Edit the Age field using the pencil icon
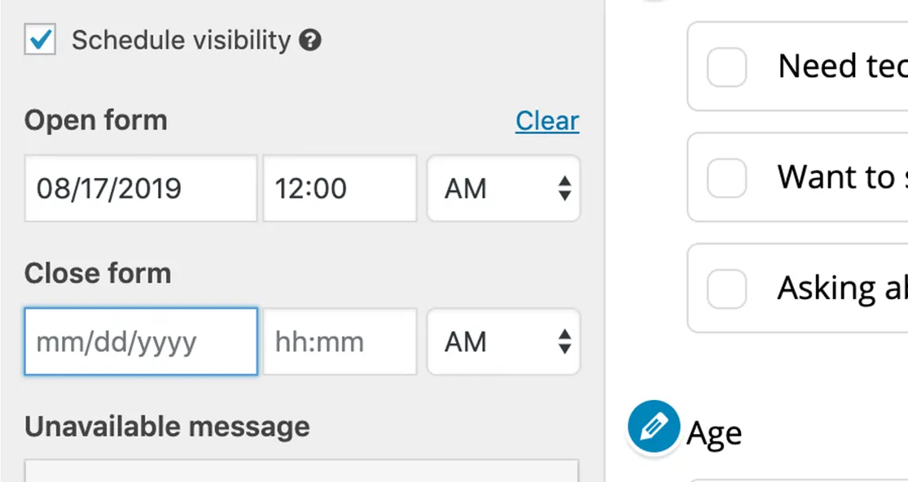This screenshot has height=482, width=908. (x=653, y=425)
